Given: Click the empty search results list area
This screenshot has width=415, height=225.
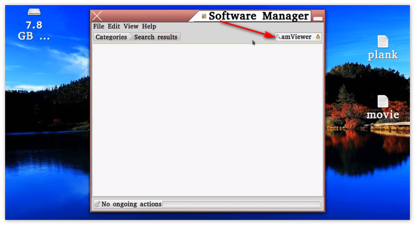Looking at the screenshot, I should [207, 120].
